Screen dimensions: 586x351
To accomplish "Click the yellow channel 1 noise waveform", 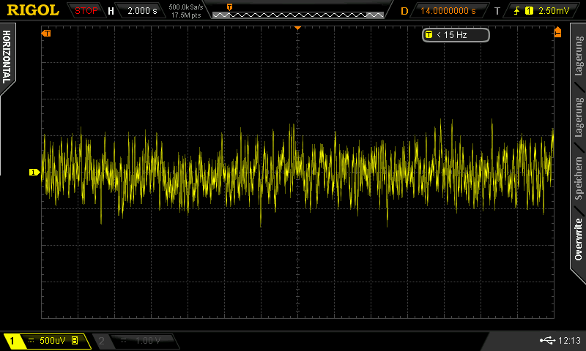I will 298,172.
